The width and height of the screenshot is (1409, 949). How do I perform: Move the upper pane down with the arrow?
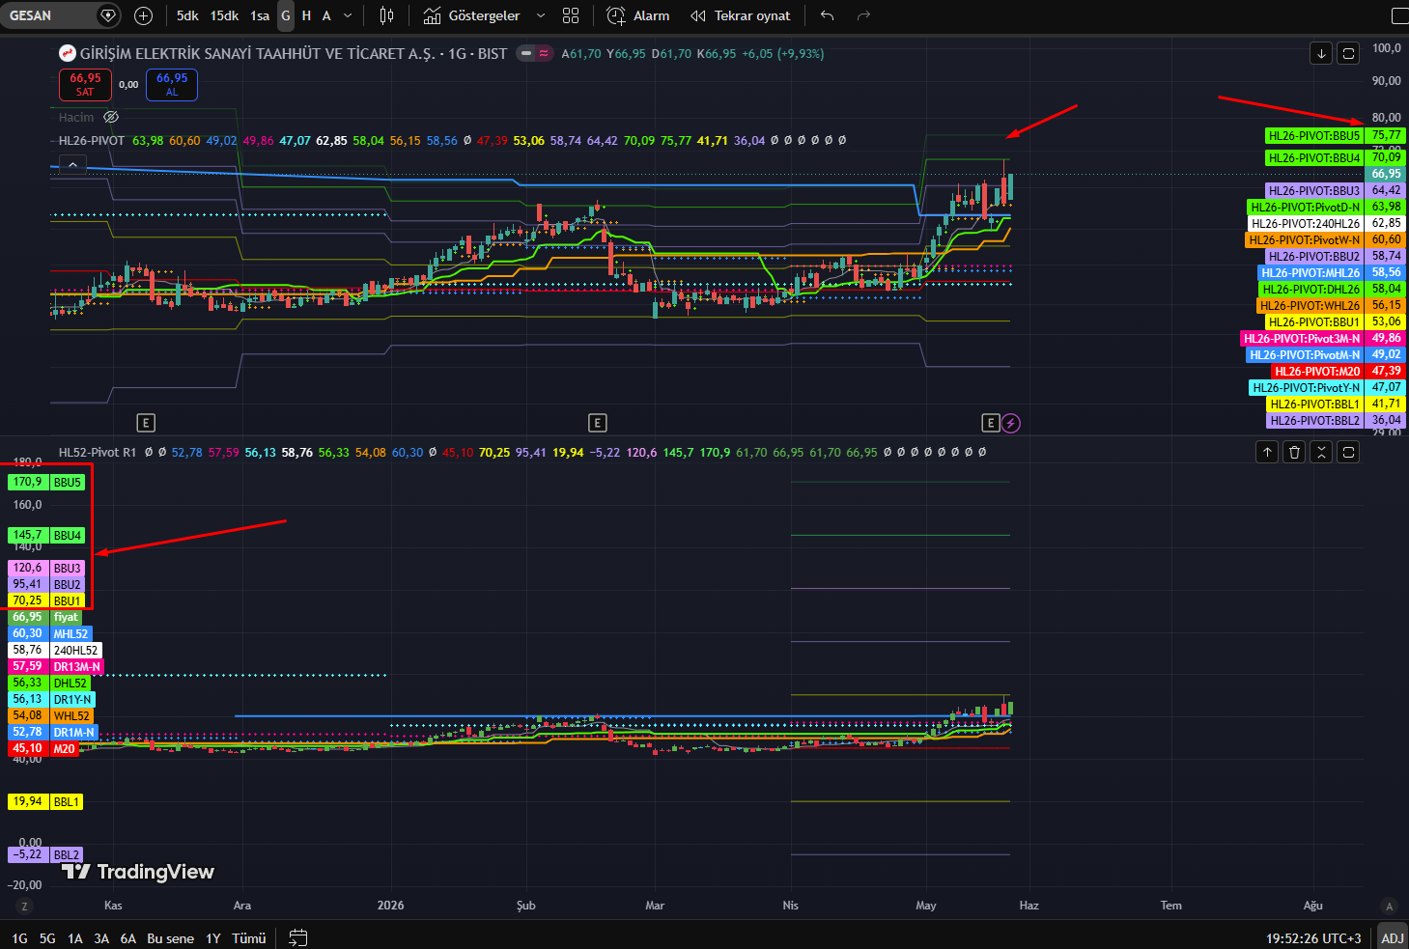coord(1321,53)
